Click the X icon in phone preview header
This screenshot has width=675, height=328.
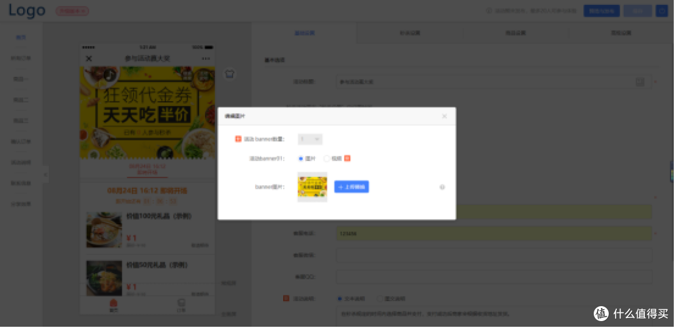89,59
